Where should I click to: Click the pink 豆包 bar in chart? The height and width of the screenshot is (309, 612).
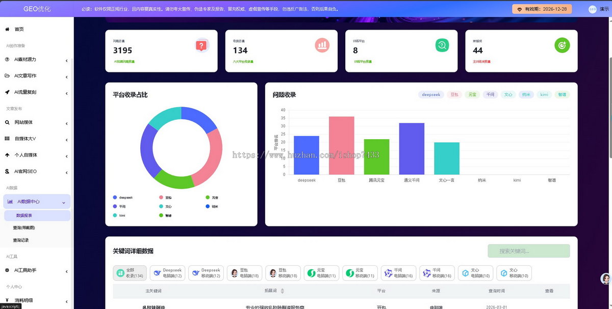pyautogui.click(x=342, y=146)
